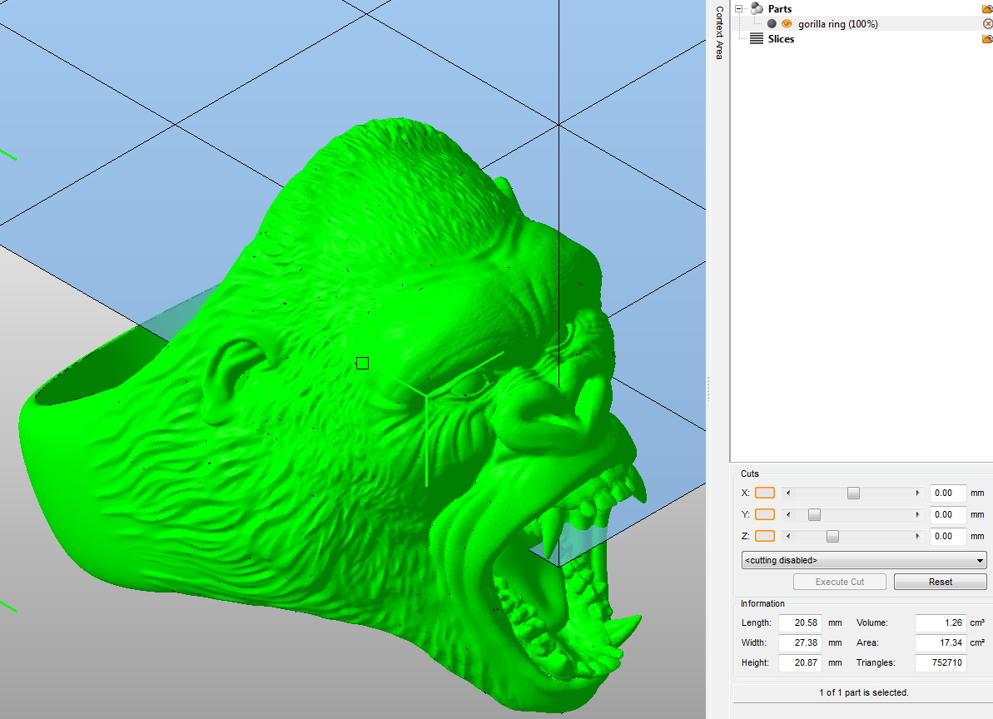Click the Execute Cut button
Image resolution: width=993 pixels, height=719 pixels.
click(x=840, y=582)
